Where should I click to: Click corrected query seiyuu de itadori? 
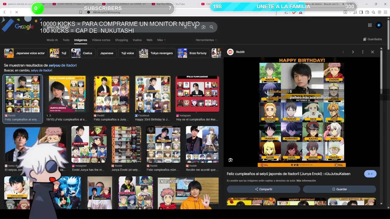pyautogui.click(x=63, y=65)
